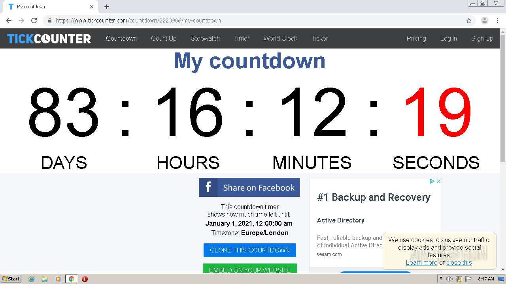Click the Opera icon in taskbar

coord(85,279)
